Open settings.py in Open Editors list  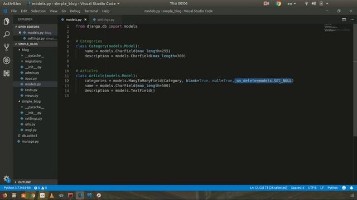coord(36,38)
